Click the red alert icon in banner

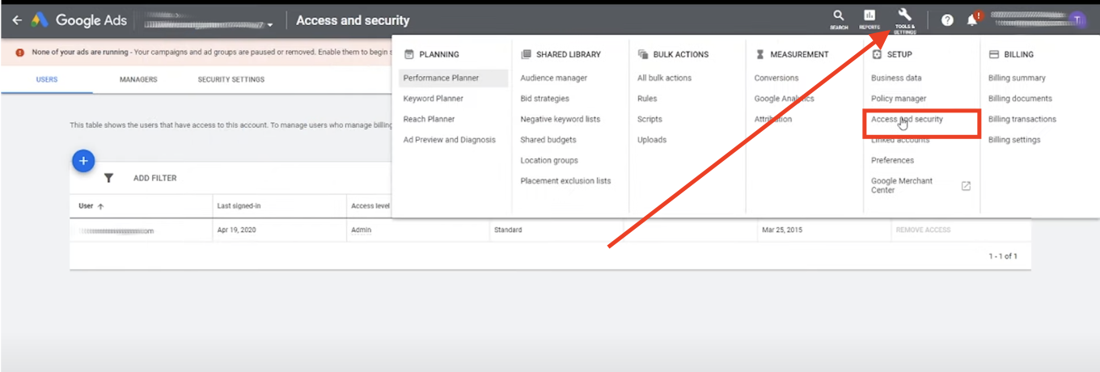click(19, 53)
